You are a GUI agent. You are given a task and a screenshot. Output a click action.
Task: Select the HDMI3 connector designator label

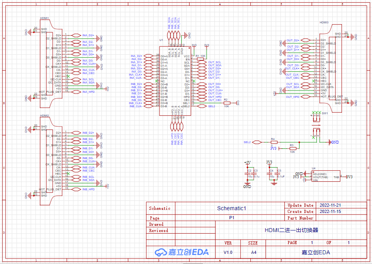[x=324, y=23]
